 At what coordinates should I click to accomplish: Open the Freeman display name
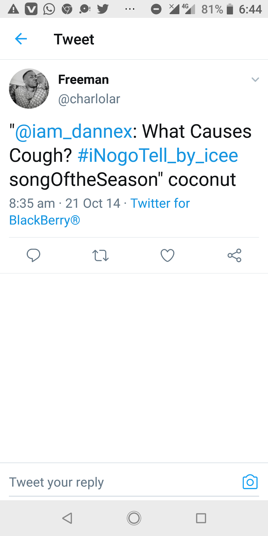(x=83, y=80)
